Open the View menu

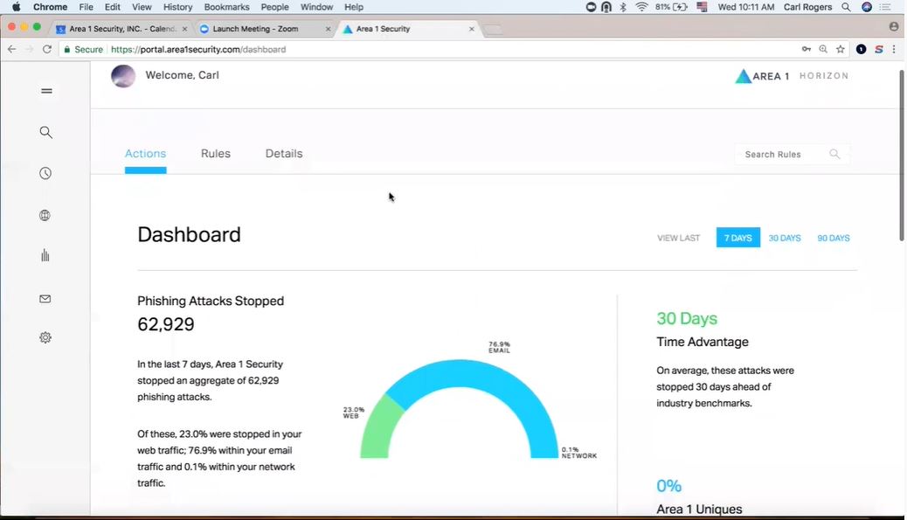tap(142, 7)
